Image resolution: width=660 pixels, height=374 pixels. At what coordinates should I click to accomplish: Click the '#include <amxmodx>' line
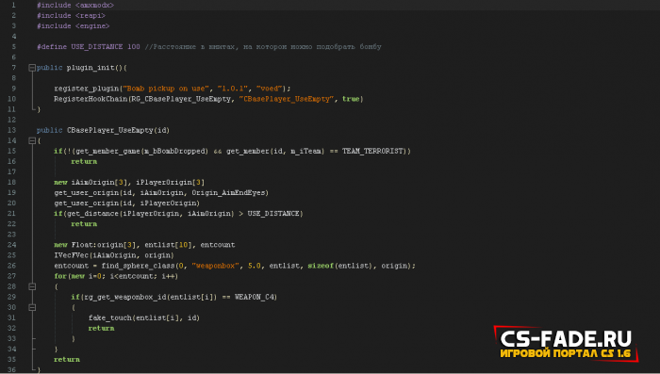pyautogui.click(x=75, y=5)
